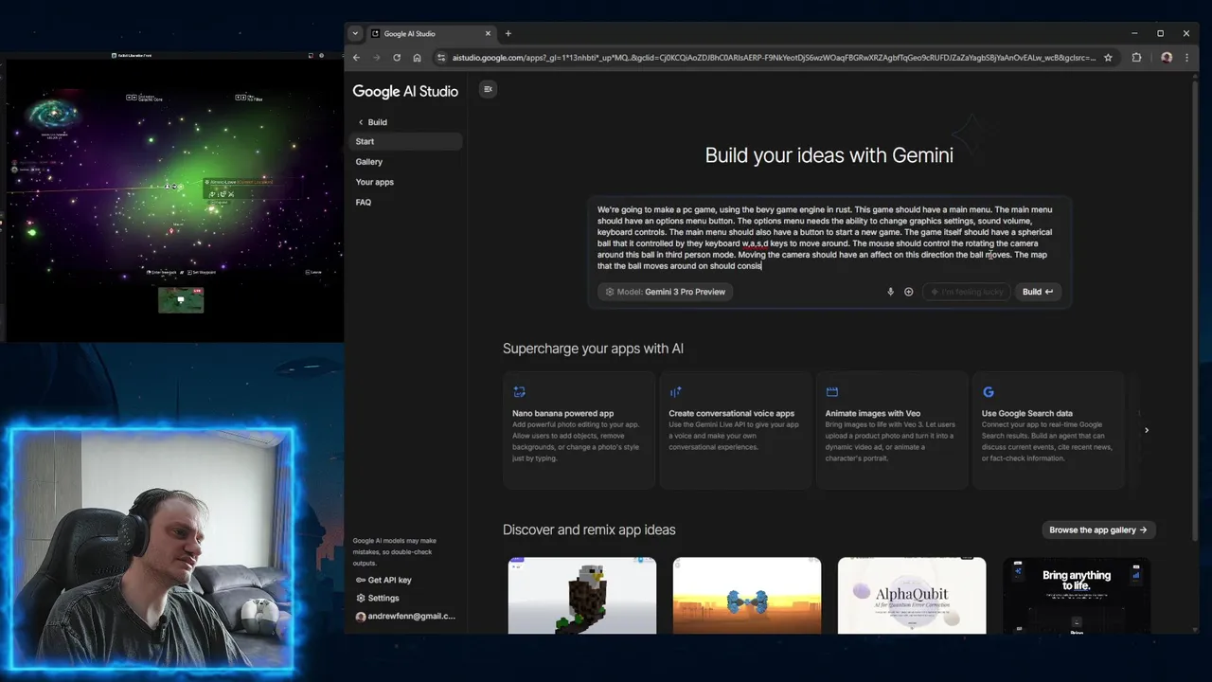This screenshot has height=682, width=1212.
Task: Open the desert spaceship app thumbnail
Action: tap(747, 595)
